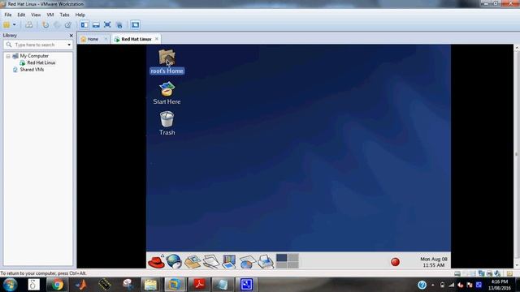This screenshot has width=520, height=292.
Task: Show hidden system tray icons
Action: (433, 285)
